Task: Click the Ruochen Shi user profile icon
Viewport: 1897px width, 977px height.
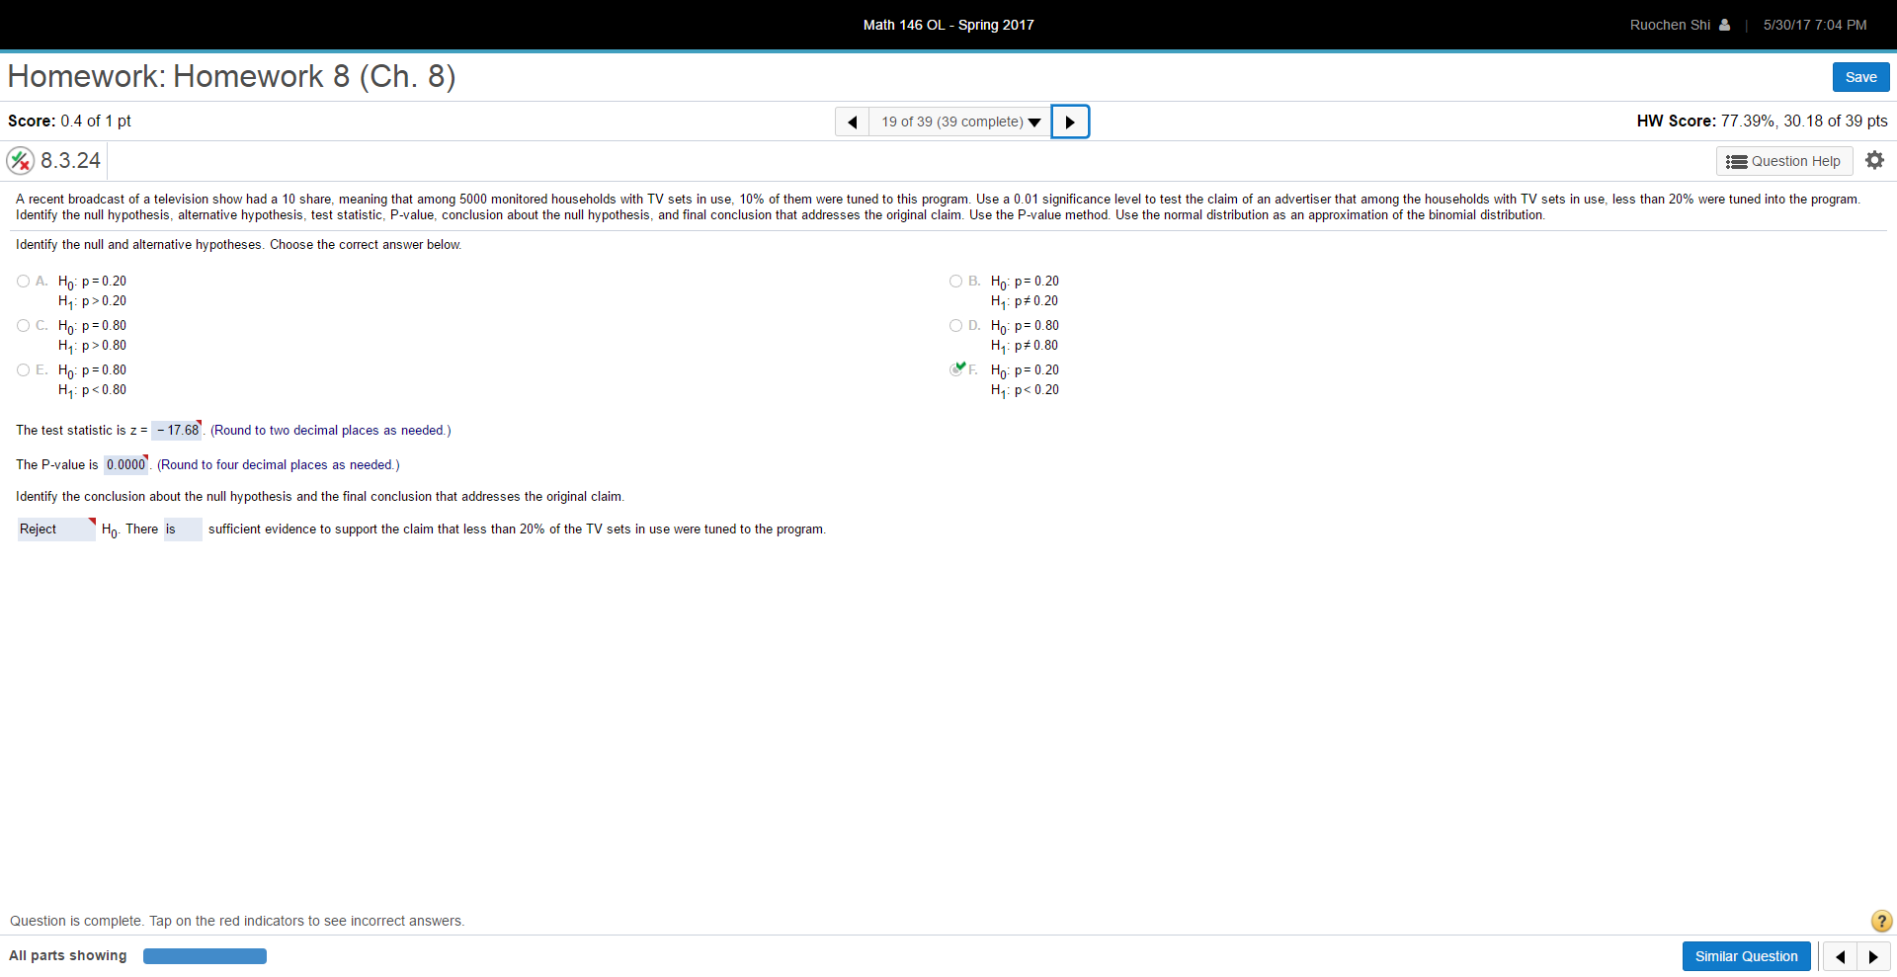Action: [1724, 25]
